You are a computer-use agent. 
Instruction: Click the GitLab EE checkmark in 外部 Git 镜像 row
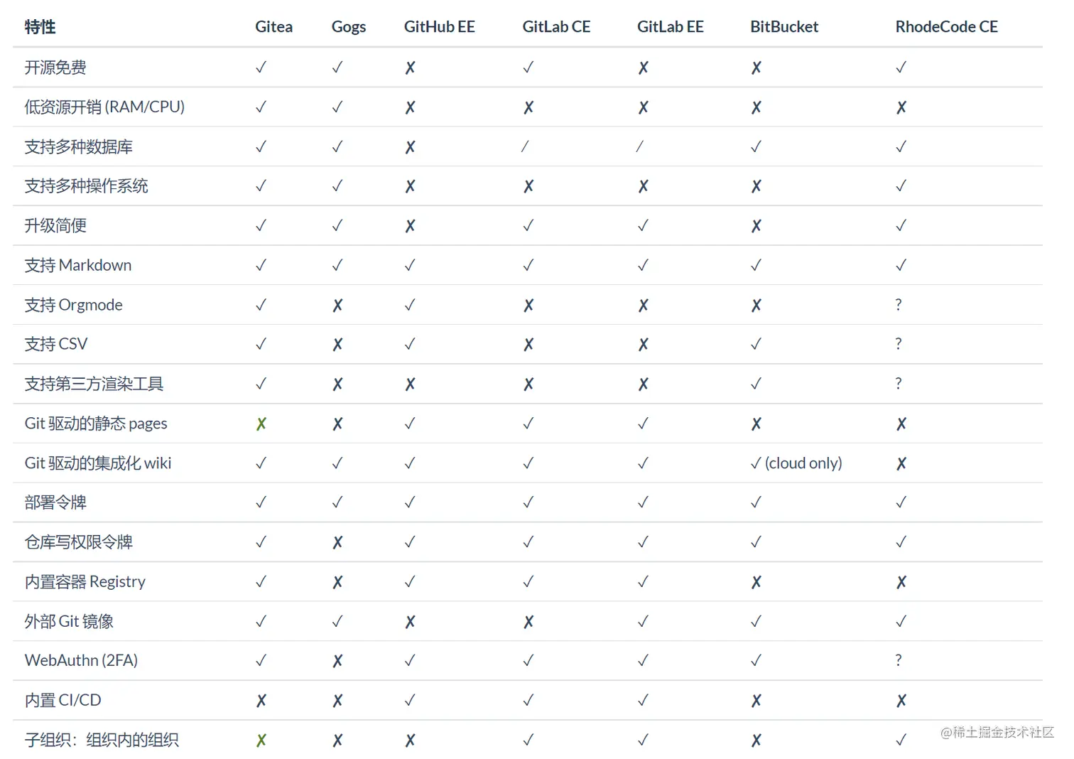(x=643, y=621)
